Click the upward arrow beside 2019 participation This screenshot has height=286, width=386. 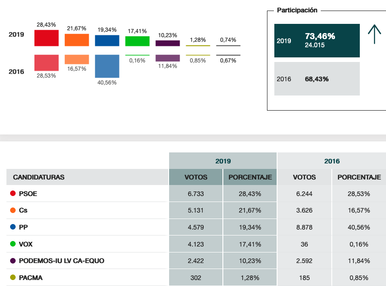(374, 34)
